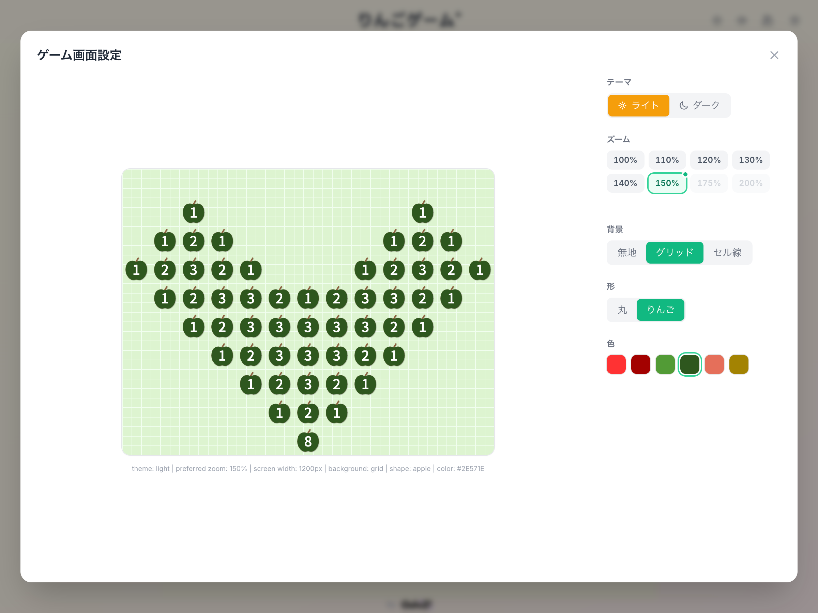818x613 pixels.
Task: Click the 背景 section label
Action: (615, 230)
